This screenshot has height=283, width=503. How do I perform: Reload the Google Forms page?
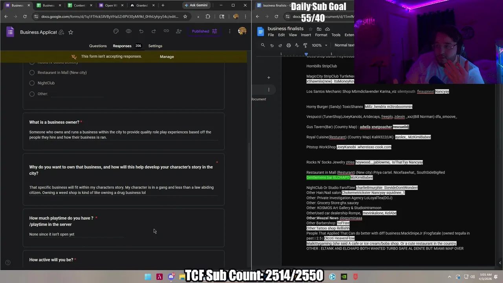pos(25,17)
